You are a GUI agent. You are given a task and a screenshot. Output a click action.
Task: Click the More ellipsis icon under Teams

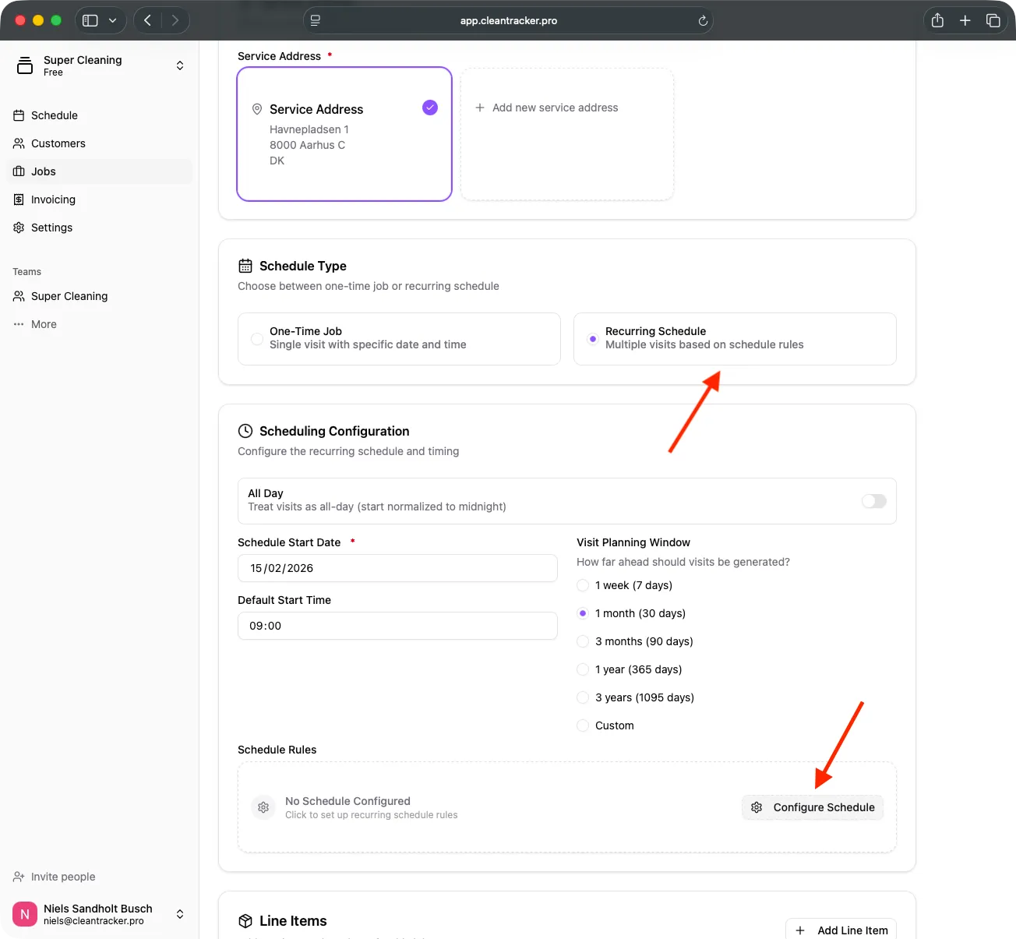coord(19,324)
